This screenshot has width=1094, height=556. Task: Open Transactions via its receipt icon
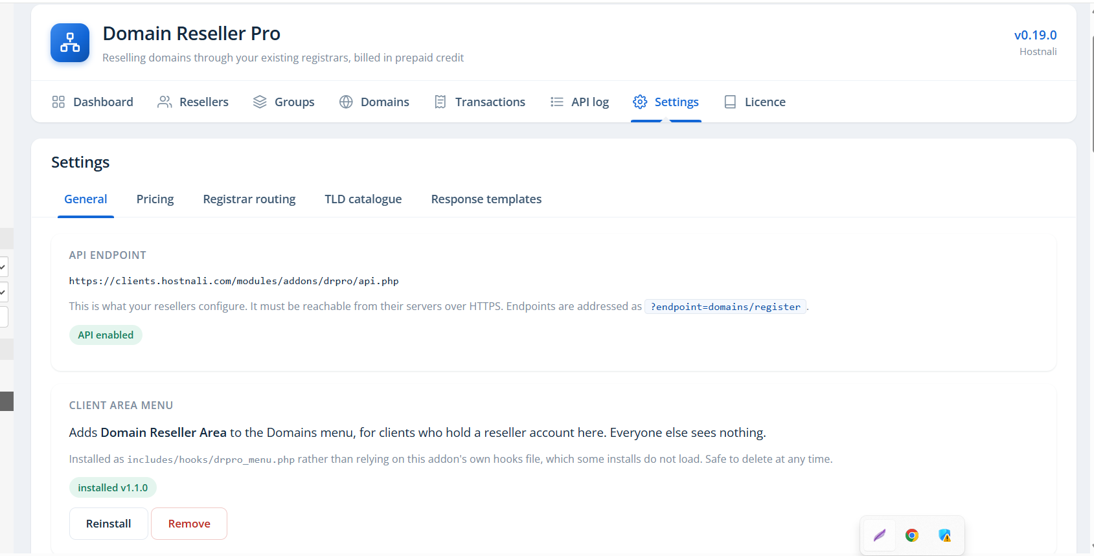(440, 102)
